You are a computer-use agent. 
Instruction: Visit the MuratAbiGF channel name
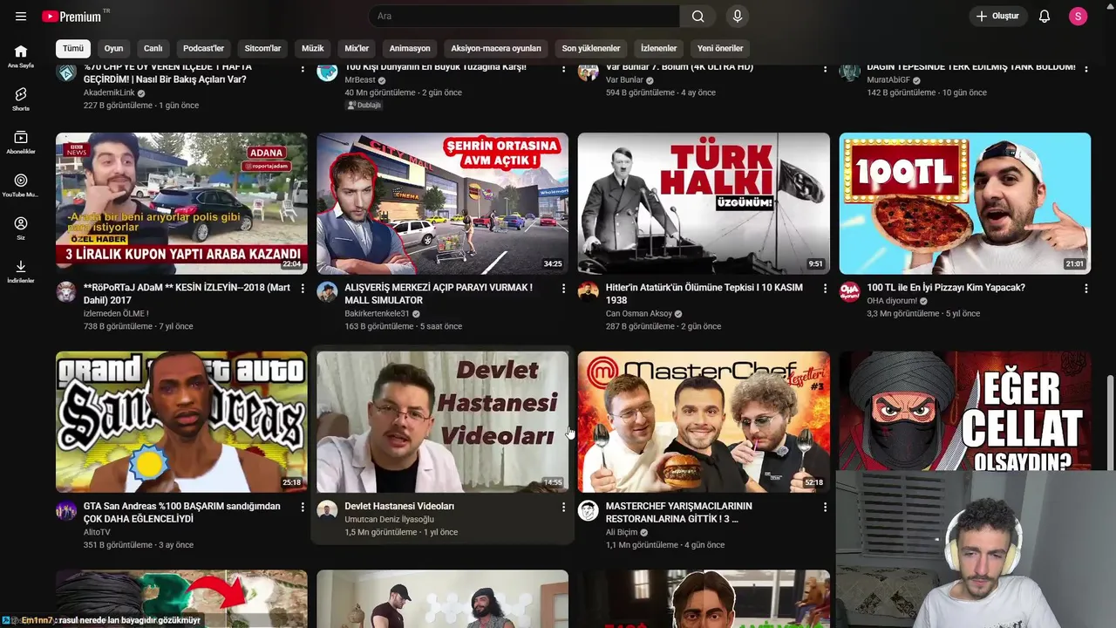point(888,79)
